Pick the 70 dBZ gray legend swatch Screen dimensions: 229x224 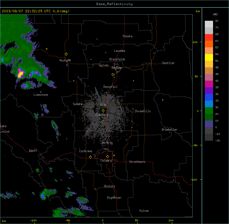point(209,31)
